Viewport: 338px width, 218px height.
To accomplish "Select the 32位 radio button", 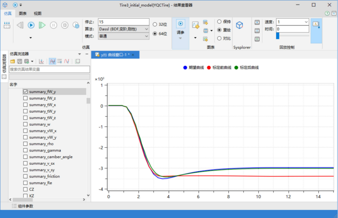I will 155,25.
